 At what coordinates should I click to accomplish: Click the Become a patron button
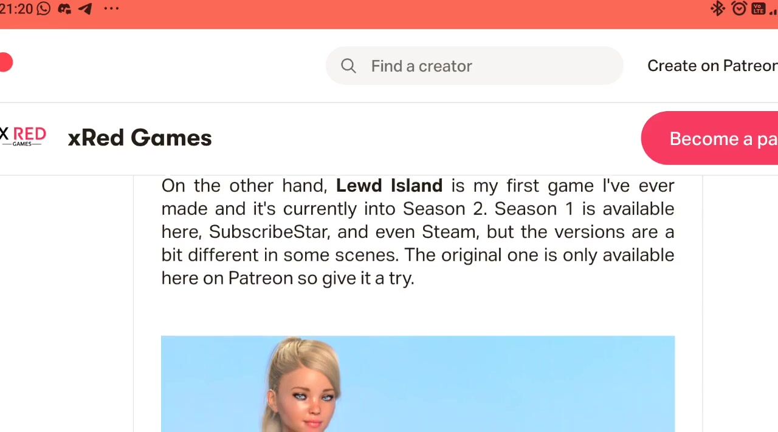(709, 138)
